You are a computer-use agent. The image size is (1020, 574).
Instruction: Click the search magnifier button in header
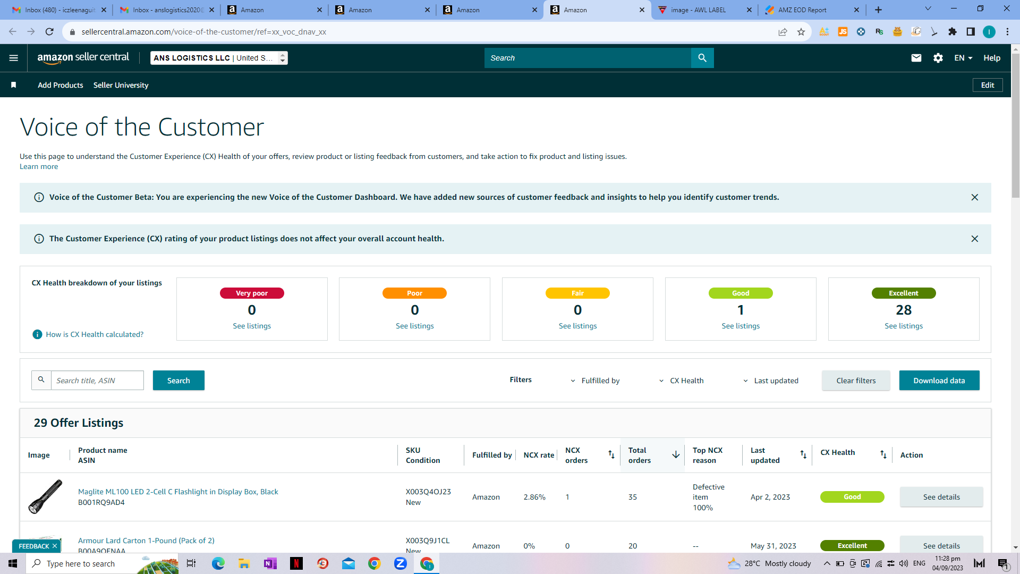pyautogui.click(x=702, y=58)
